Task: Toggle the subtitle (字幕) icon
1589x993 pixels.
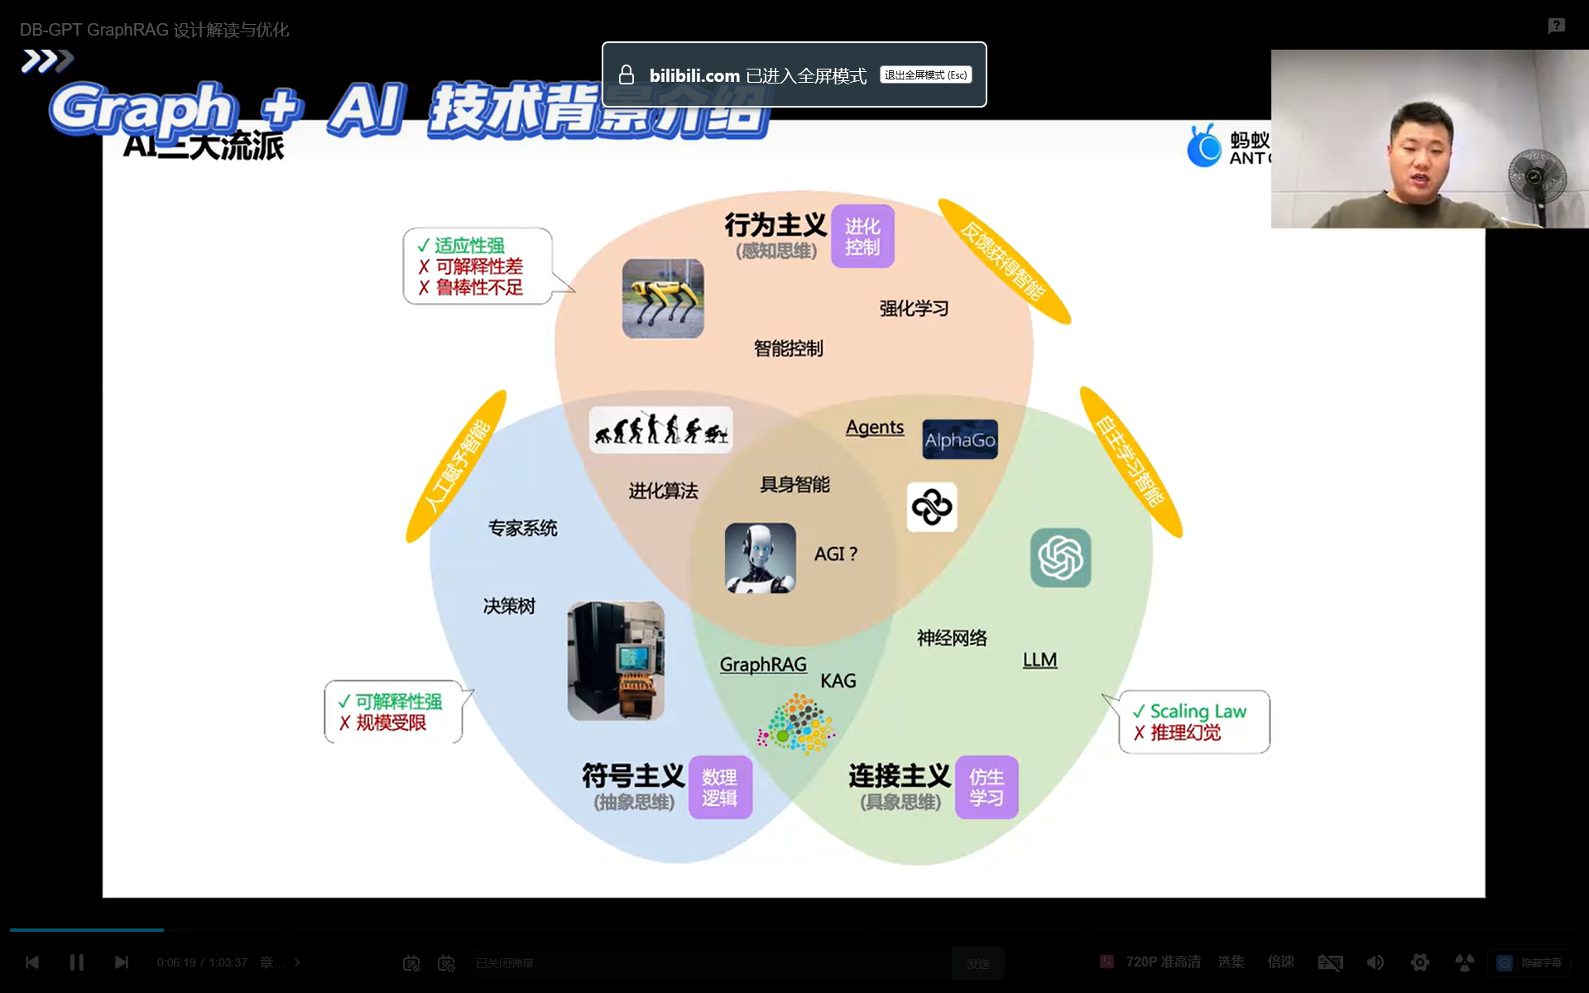Action: [x=1330, y=962]
